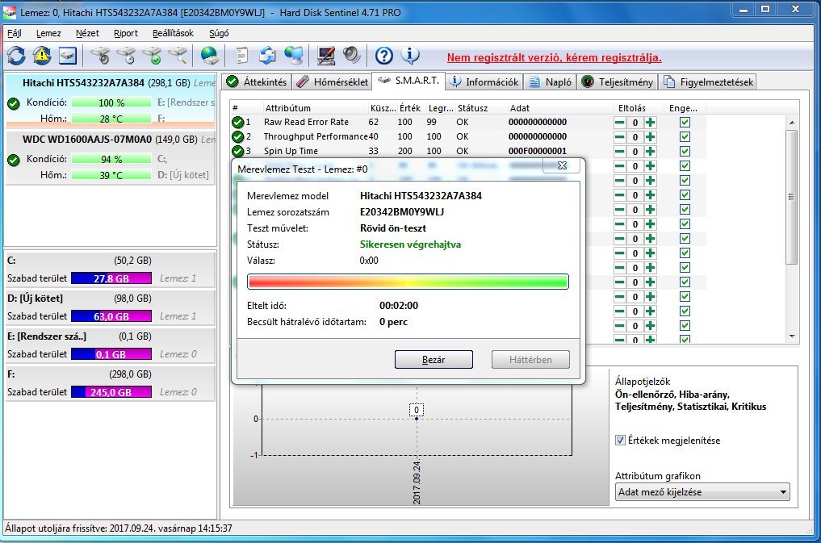Switch to the Információk tab

pos(484,81)
